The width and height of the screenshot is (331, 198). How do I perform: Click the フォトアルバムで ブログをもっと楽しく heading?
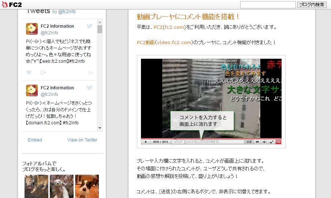coord(44,166)
